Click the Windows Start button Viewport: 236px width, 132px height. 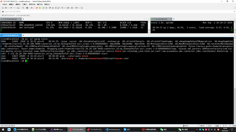(x=3, y=130)
